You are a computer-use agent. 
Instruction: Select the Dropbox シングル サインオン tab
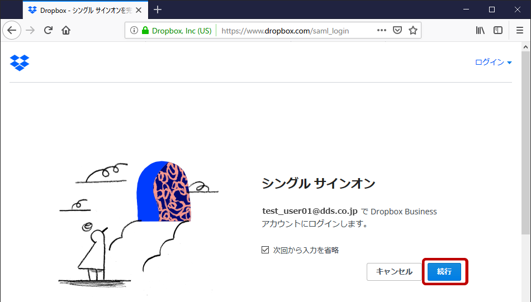(84, 10)
